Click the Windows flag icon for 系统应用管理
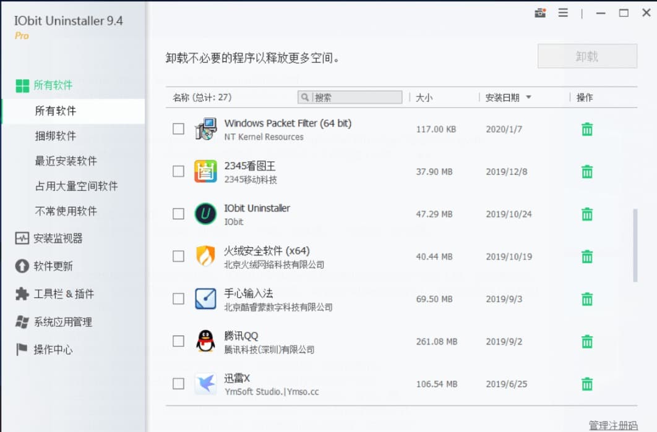Viewport: 657px width, 432px height. point(22,321)
